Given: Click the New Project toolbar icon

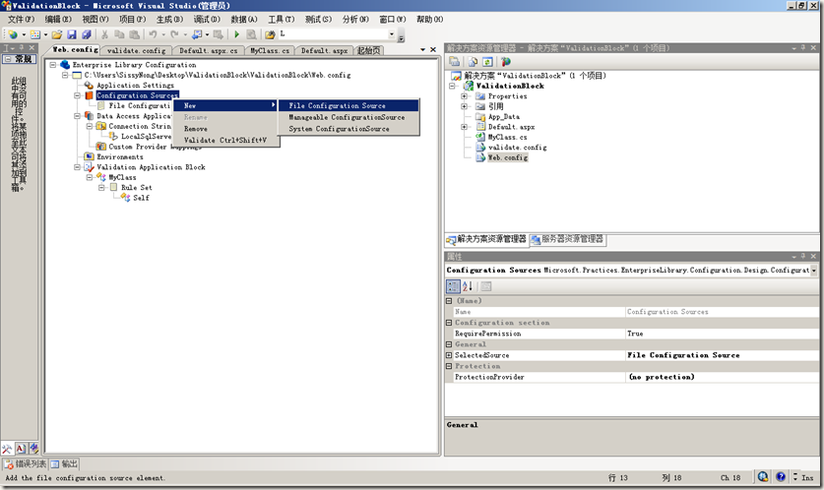Looking at the screenshot, I should pyautogui.click(x=13, y=34).
